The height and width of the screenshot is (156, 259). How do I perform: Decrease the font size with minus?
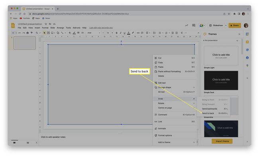click(x=104, y=33)
